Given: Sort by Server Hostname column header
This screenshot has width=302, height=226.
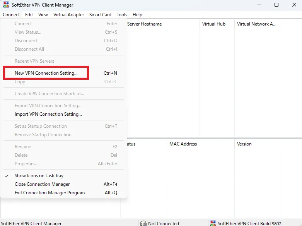Looking at the screenshot, I should [x=163, y=24].
